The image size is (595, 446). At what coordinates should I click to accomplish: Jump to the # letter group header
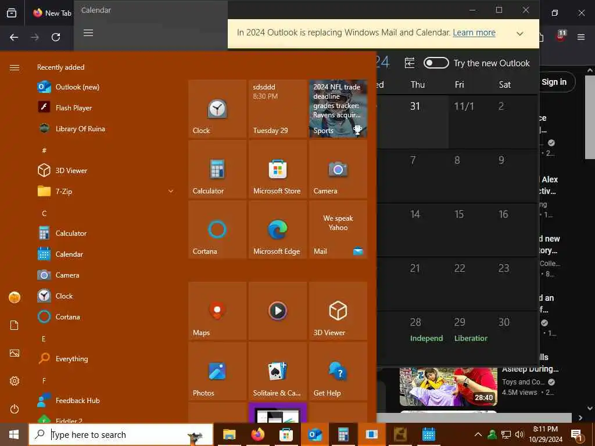click(x=44, y=150)
